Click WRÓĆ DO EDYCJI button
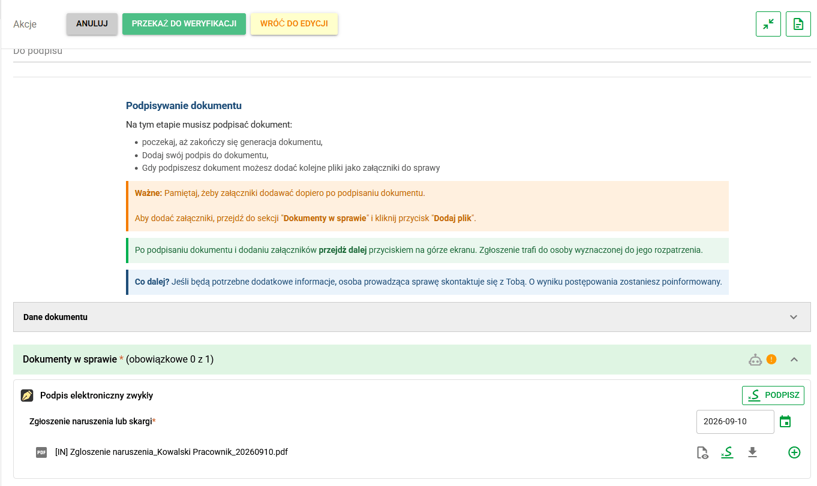This screenshot has width=817, height=486. (294, 24)
